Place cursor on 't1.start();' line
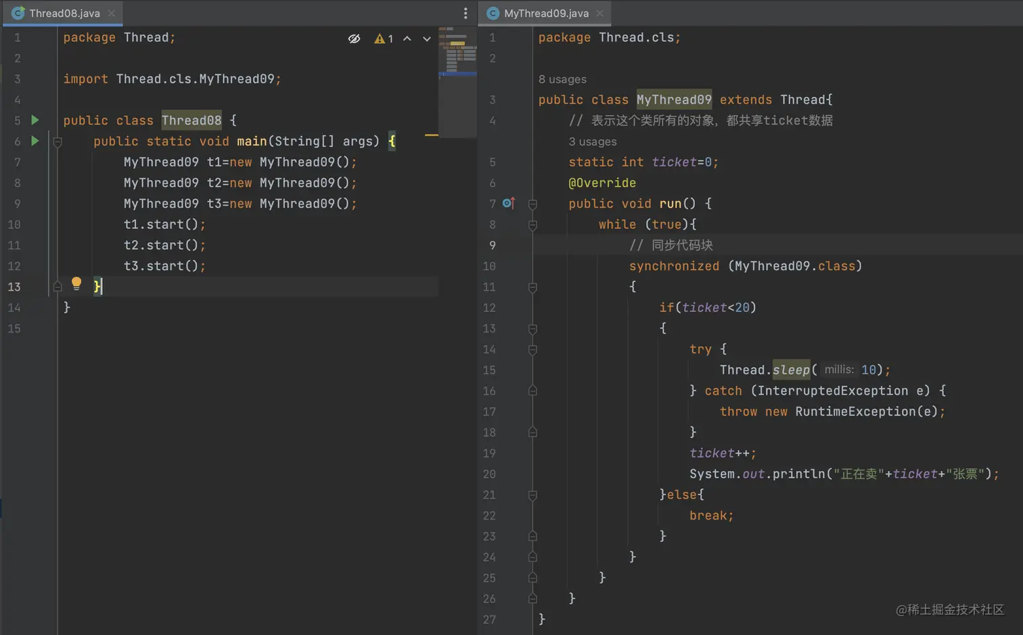1023x635 pixels. pos(164,225)
